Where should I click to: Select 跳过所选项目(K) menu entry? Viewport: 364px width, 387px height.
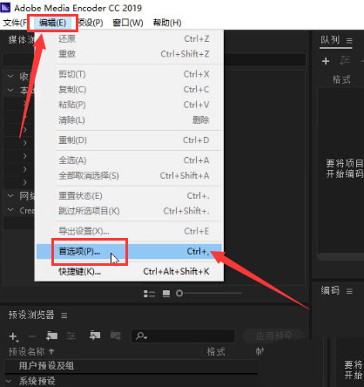pyautogui.click(x=129, y=211)
